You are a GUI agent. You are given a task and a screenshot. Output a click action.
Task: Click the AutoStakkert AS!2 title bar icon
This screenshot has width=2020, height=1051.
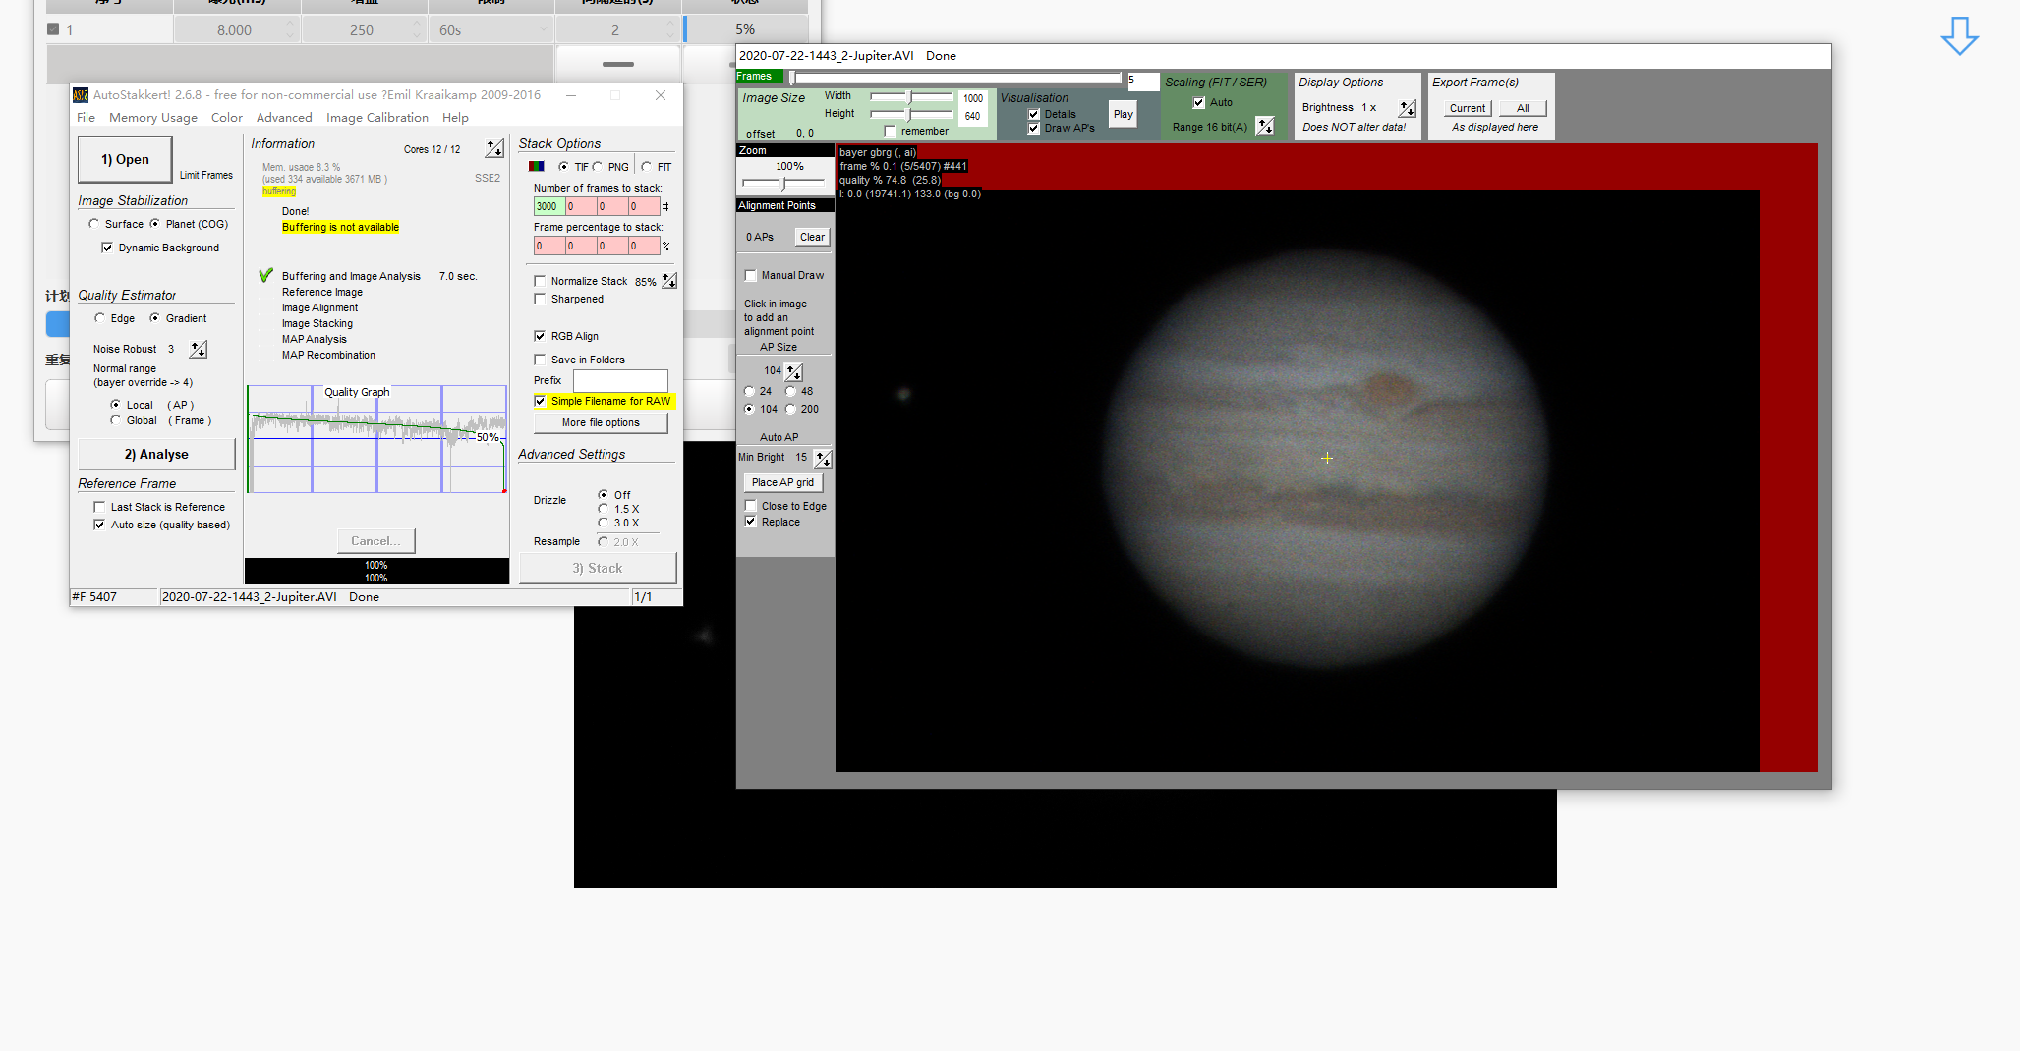point(81,95)
